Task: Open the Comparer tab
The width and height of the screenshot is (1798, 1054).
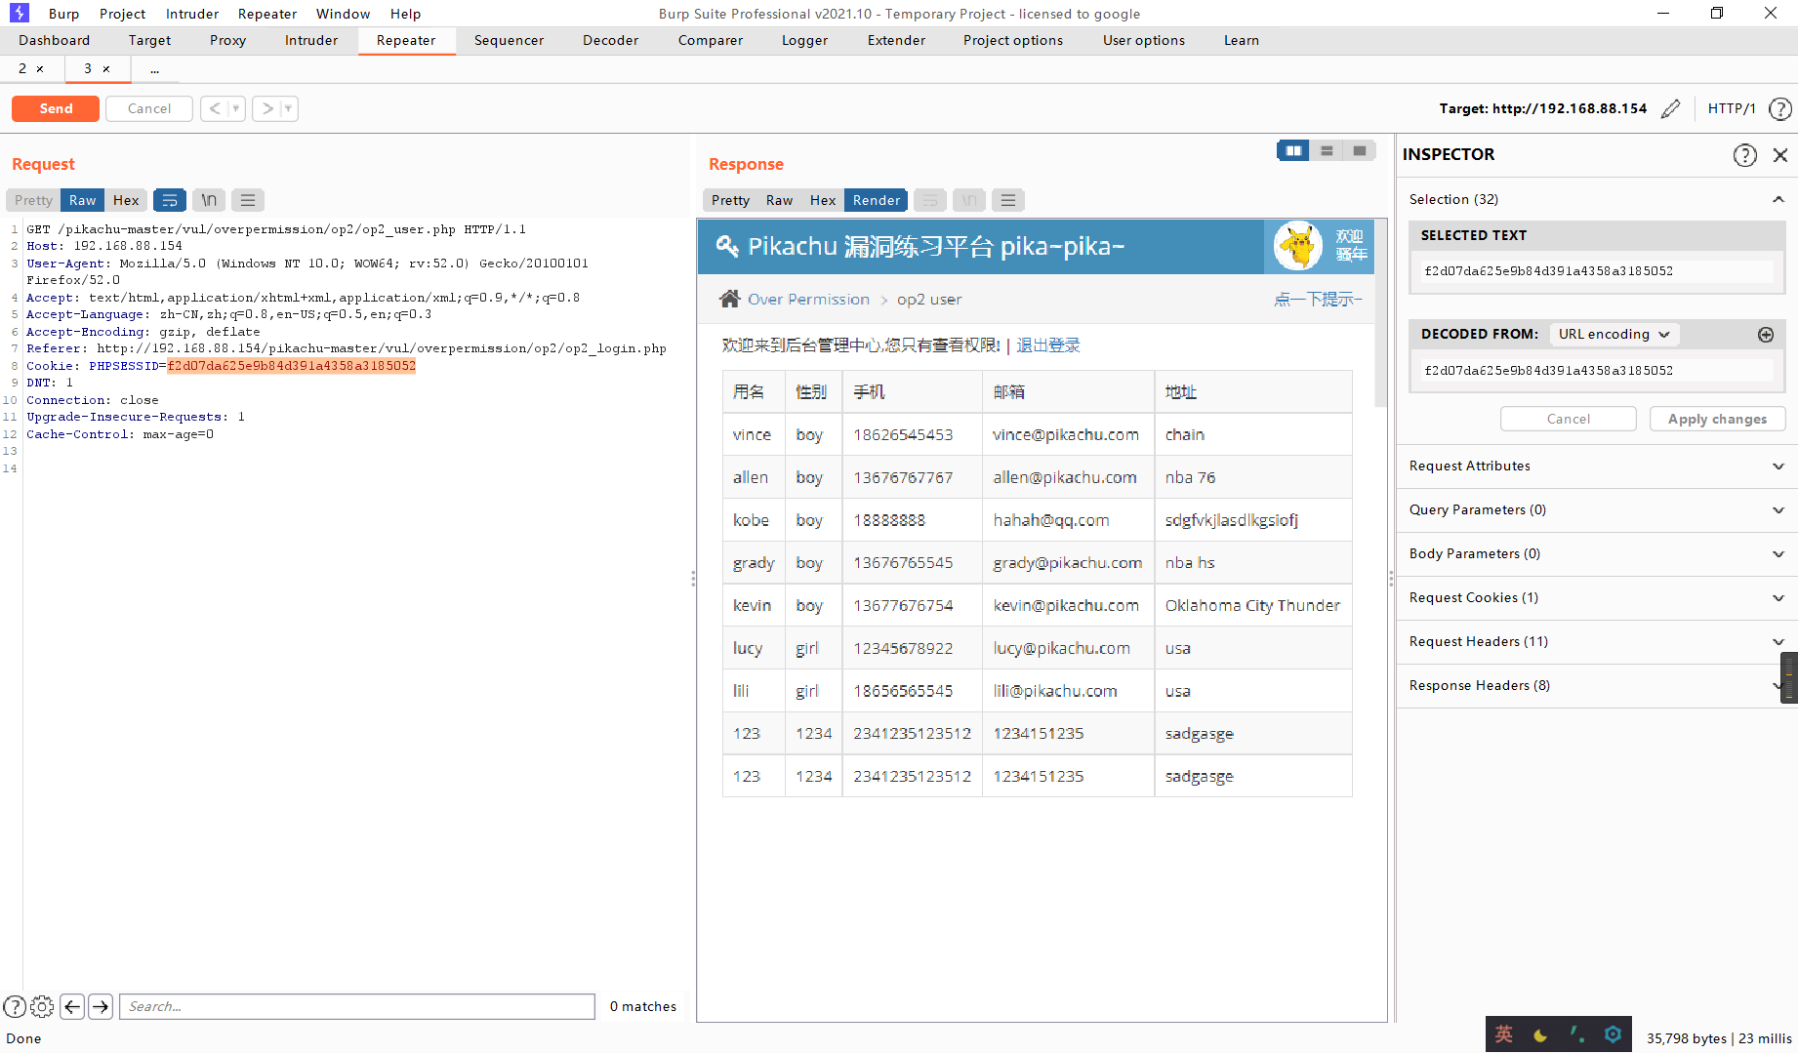Action: coord(711,40)
